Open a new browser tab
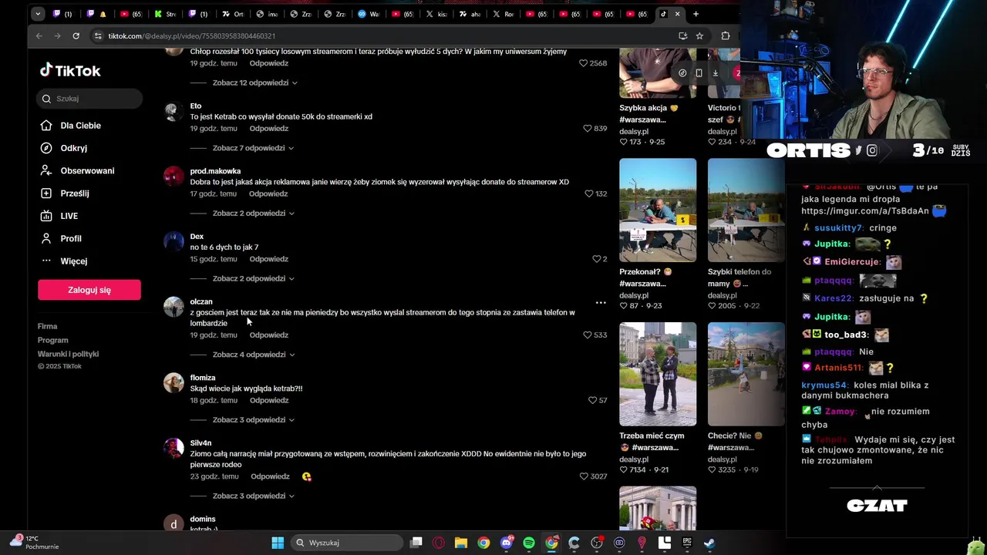Viewport: 987px width, 555px height. (696, 14)
